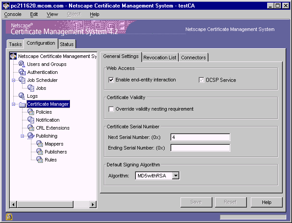The height and width of the screenshot is (223, 292).
Task: Select Publishers under Publishing
Action: (56, 152)
